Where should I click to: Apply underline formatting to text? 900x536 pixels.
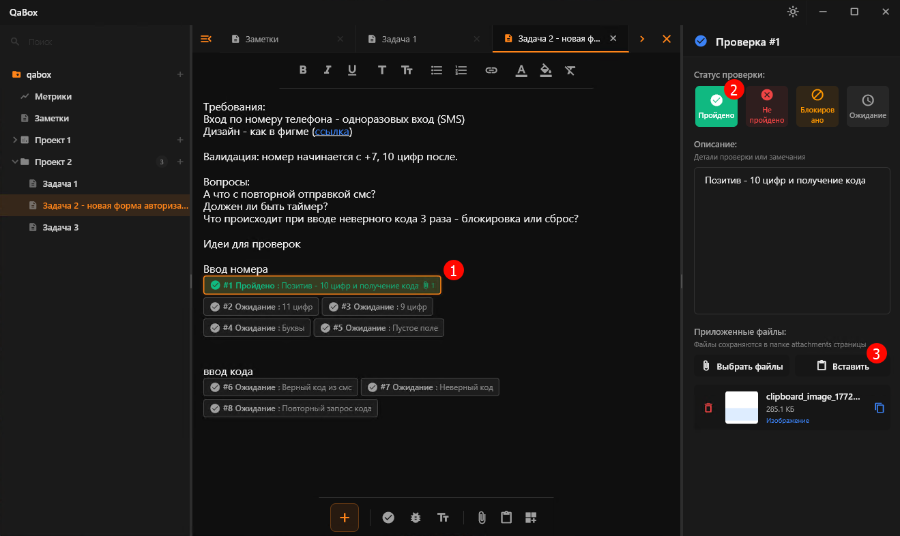tap(352, 70)
